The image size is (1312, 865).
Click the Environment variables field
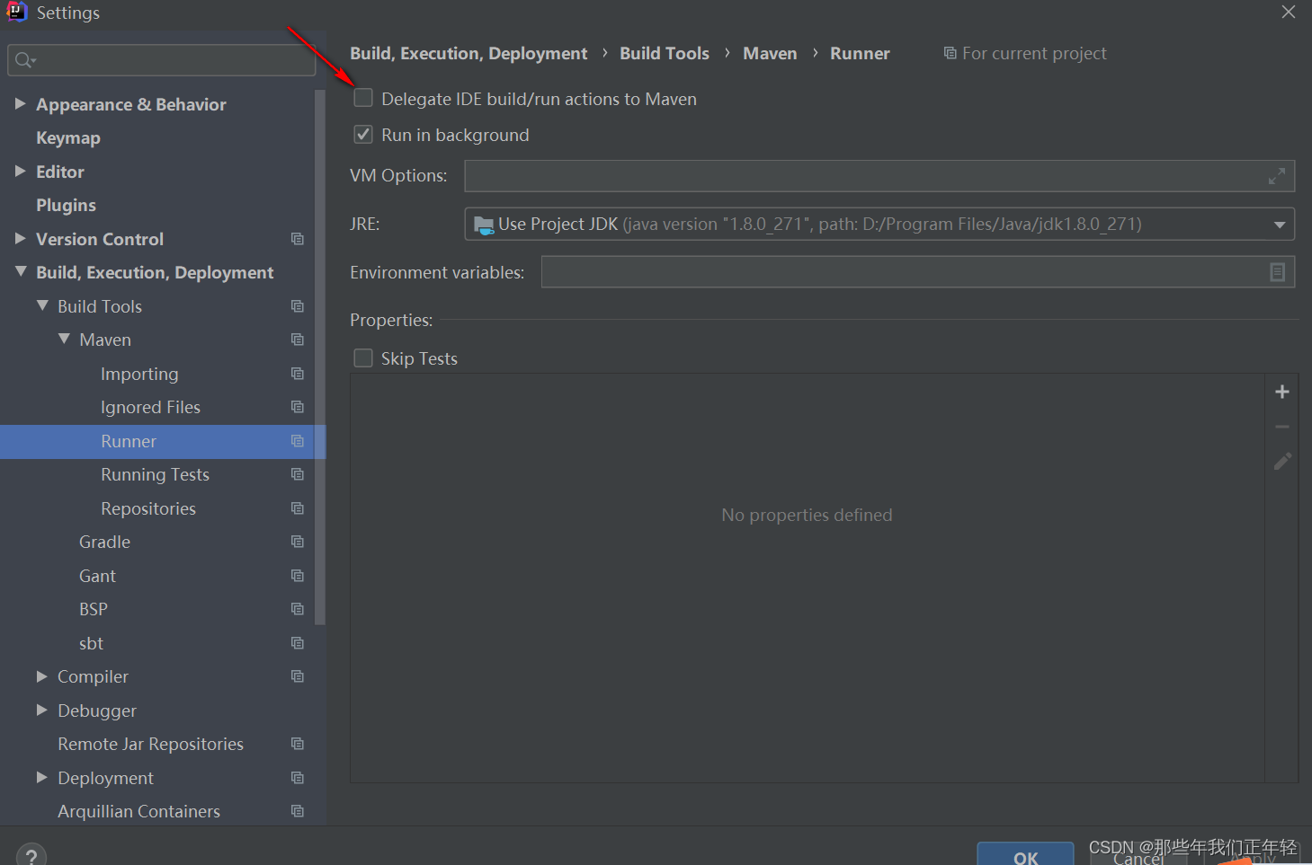917,272
